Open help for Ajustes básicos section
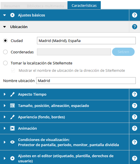This screenshot has height=164, width=140. [134, 15]
